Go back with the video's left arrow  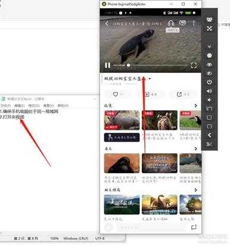pos(107,24)
